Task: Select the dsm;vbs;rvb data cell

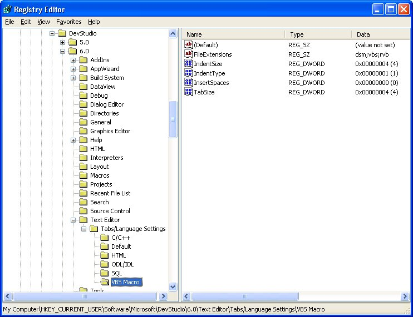Action: click(x=372, y=54)
